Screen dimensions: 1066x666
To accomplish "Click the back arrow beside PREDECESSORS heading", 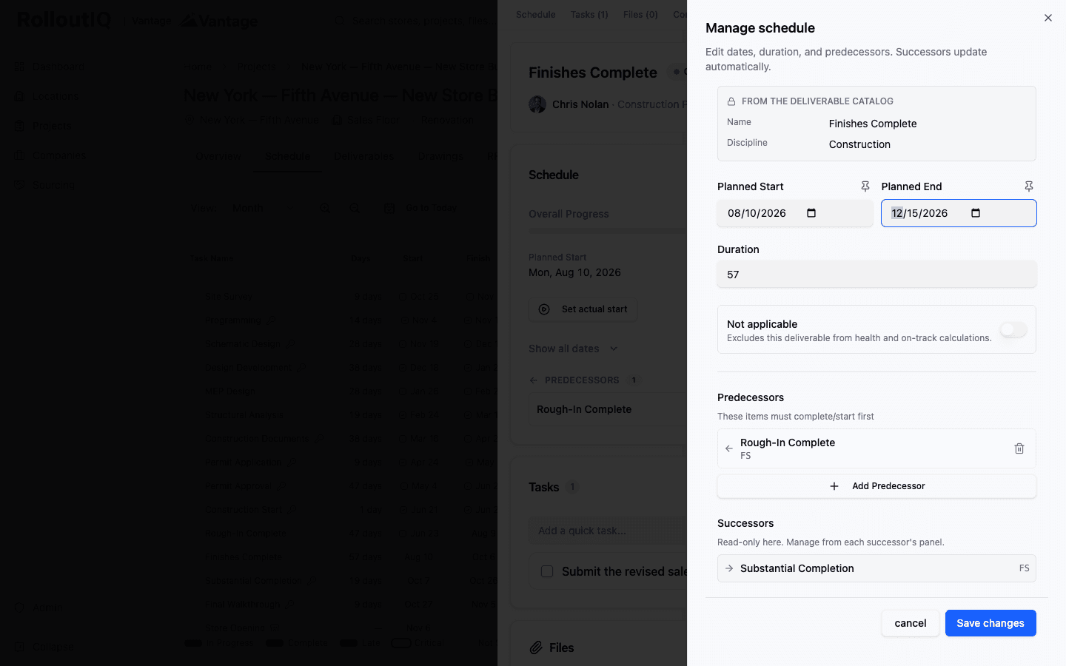I will click(534, 380).
